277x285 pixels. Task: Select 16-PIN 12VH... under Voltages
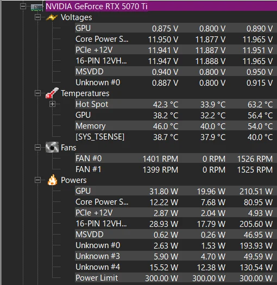pos(101,61)
